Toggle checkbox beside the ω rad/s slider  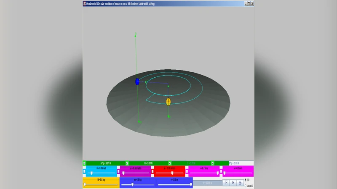pos(118,171)
